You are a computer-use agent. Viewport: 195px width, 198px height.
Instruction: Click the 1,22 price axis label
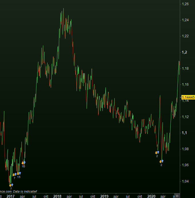pos(185,36)
